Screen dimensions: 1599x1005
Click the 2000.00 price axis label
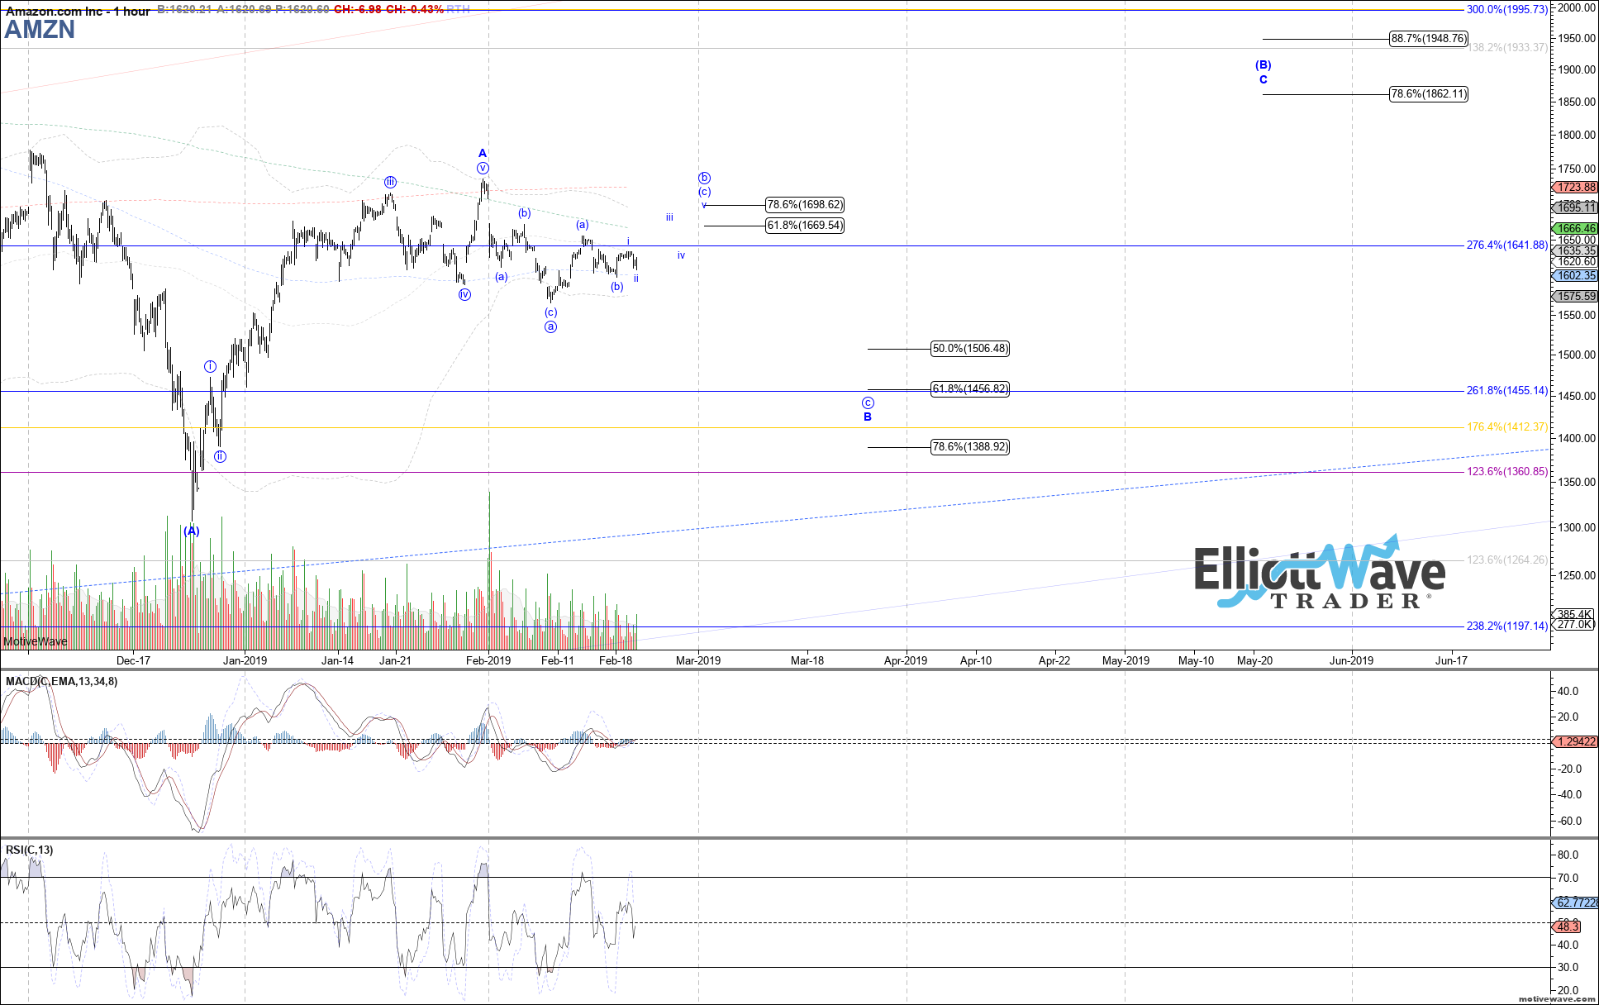(1577, 8)
